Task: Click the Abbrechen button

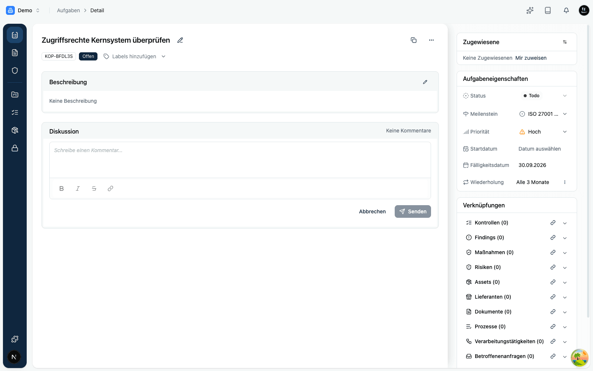Action: 372,211
